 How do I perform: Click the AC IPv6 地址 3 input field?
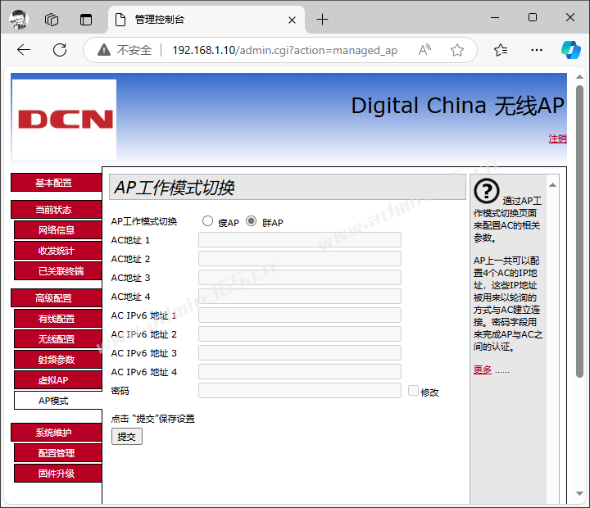300,352
